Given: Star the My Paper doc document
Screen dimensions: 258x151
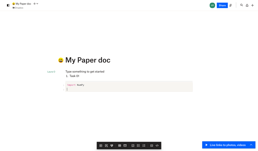Looking at the screenshot, I should click(x=35, y=4).
